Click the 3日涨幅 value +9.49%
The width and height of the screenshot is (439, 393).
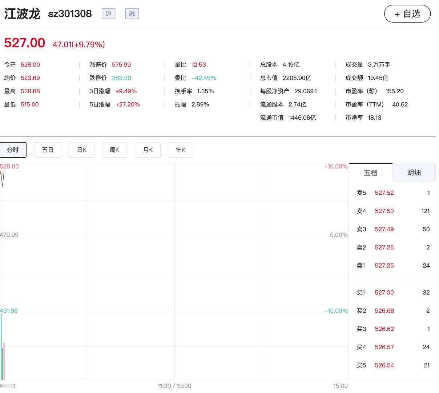pos(126,91)
